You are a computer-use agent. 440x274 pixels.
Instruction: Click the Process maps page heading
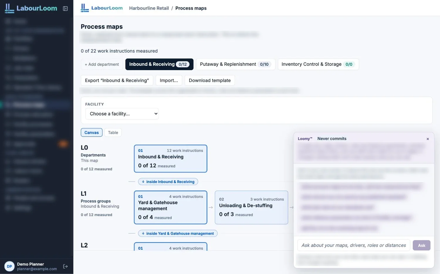click(x=102, y=27)
